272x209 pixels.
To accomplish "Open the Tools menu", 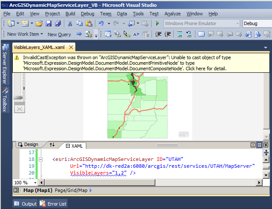I will (138, 14).
